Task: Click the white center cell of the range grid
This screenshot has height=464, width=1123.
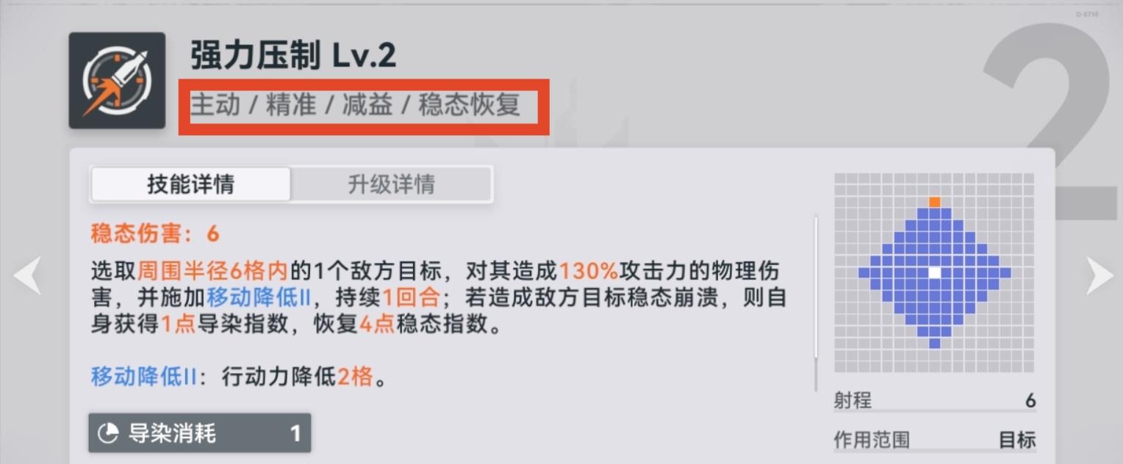Action: pyautogui.click(x=934, y=272)
